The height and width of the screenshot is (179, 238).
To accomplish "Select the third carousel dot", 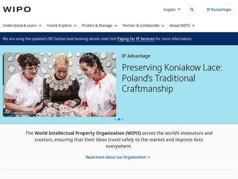I will click(122, 119).
